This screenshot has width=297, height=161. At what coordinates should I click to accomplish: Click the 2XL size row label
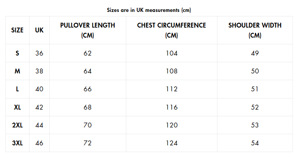pos(17,125)
